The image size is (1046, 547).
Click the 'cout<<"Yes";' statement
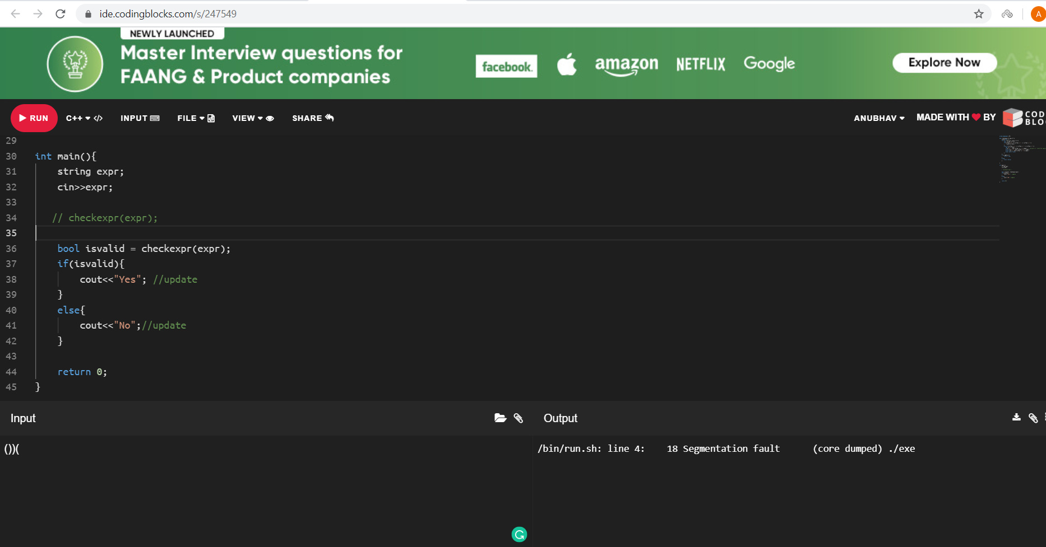[113, 279]
